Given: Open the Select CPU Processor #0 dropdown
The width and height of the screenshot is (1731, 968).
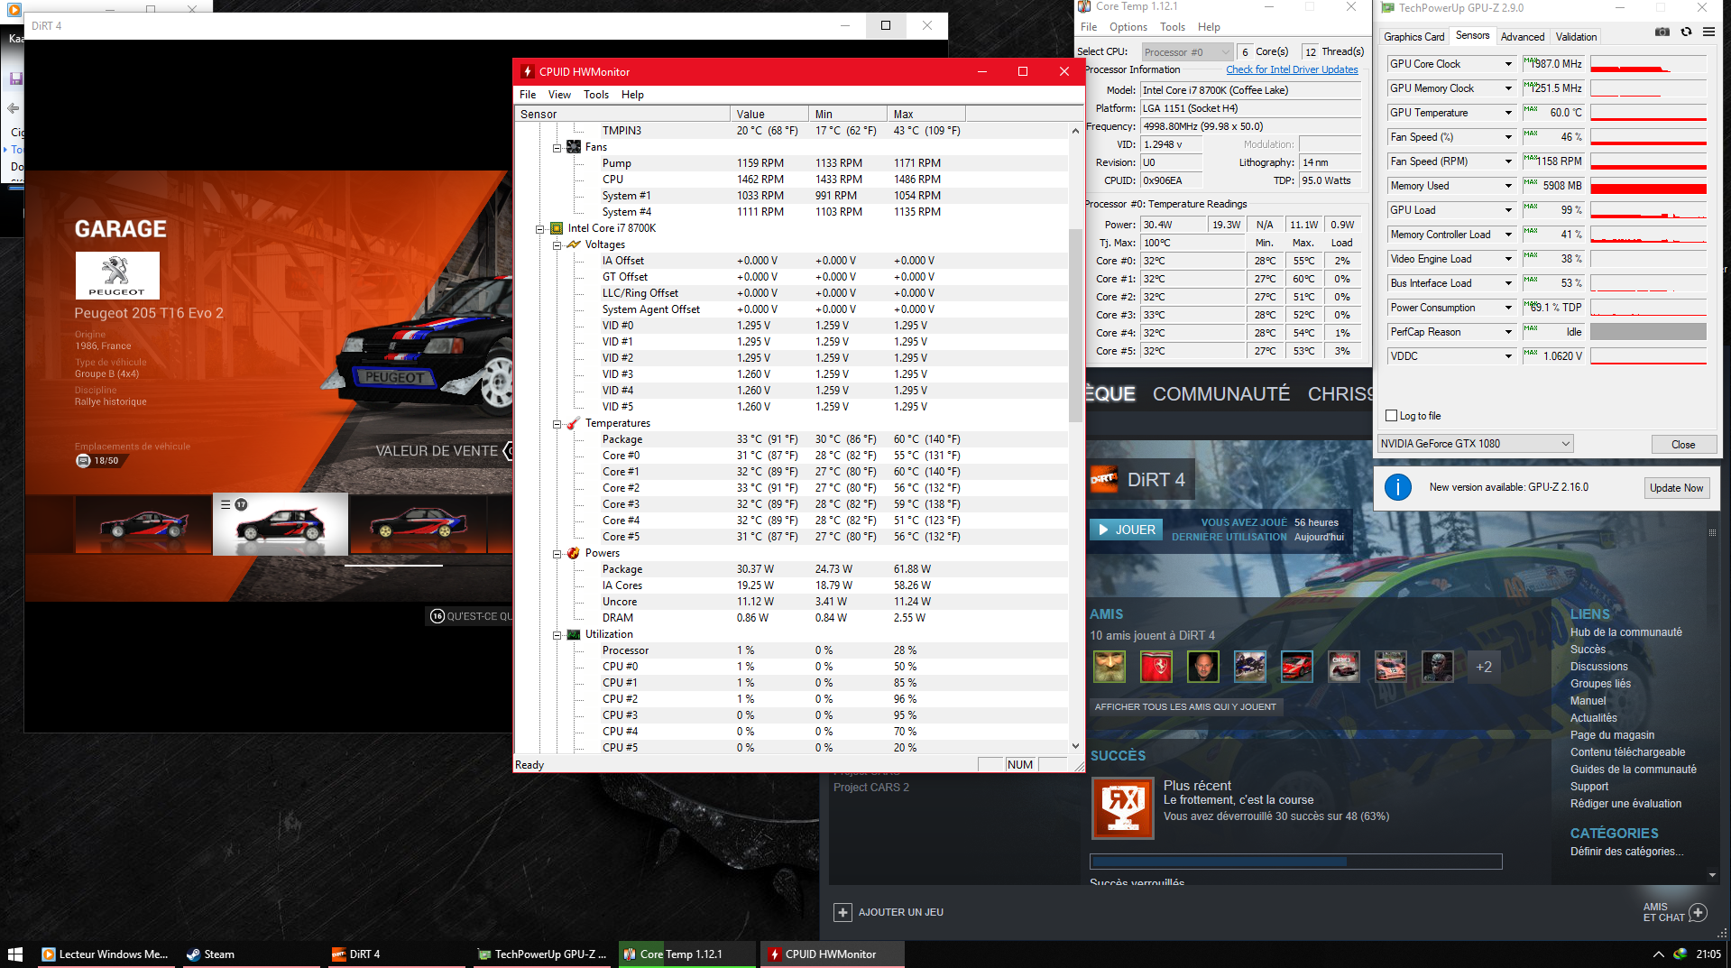Looking at the screenshot, I should coord(1187,52).
